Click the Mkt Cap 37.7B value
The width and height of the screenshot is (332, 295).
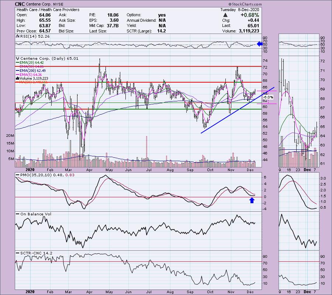pos(113,25)
